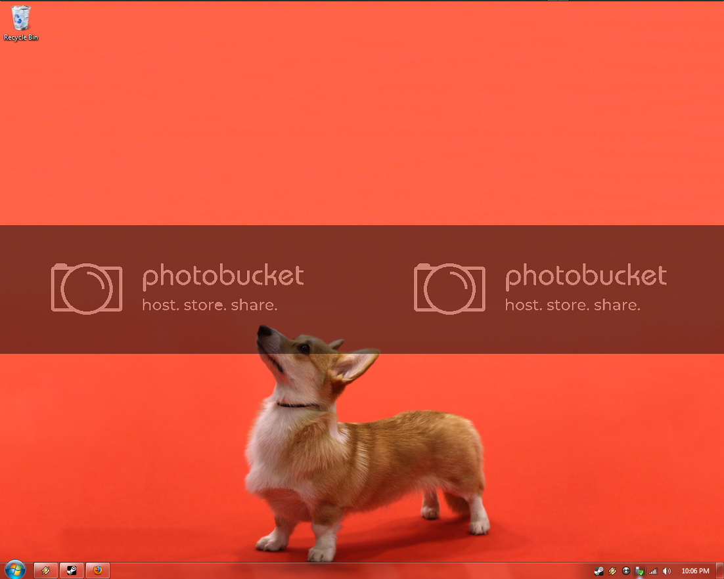The width and height of the screenshot is (724, 579).
Task: Launch Firefox from the taskbar
Action: point(97,570)
